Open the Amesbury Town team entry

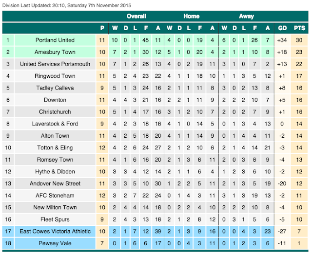(x=55, y=52)
